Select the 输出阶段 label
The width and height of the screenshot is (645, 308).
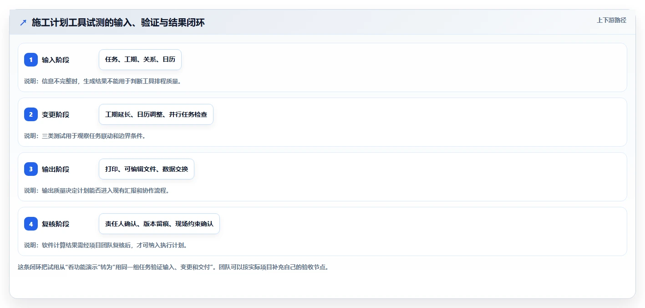pos(56,169)
